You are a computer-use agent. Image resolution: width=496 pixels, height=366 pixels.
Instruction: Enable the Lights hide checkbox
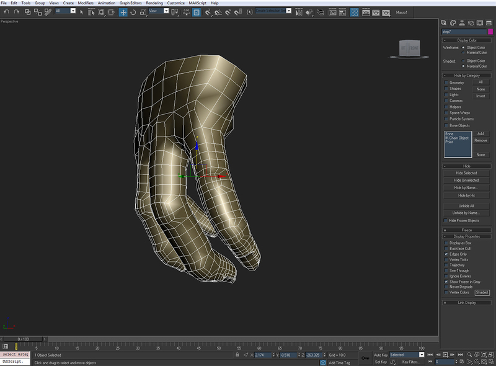tap(446, 95)
